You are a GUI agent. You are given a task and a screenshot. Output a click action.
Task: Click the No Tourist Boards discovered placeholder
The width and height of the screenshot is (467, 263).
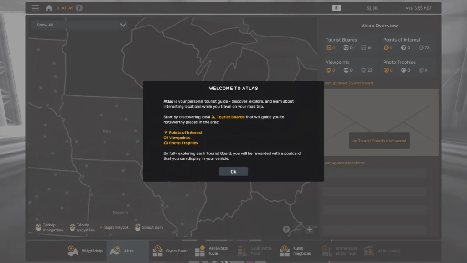click(x=379, y=141)
